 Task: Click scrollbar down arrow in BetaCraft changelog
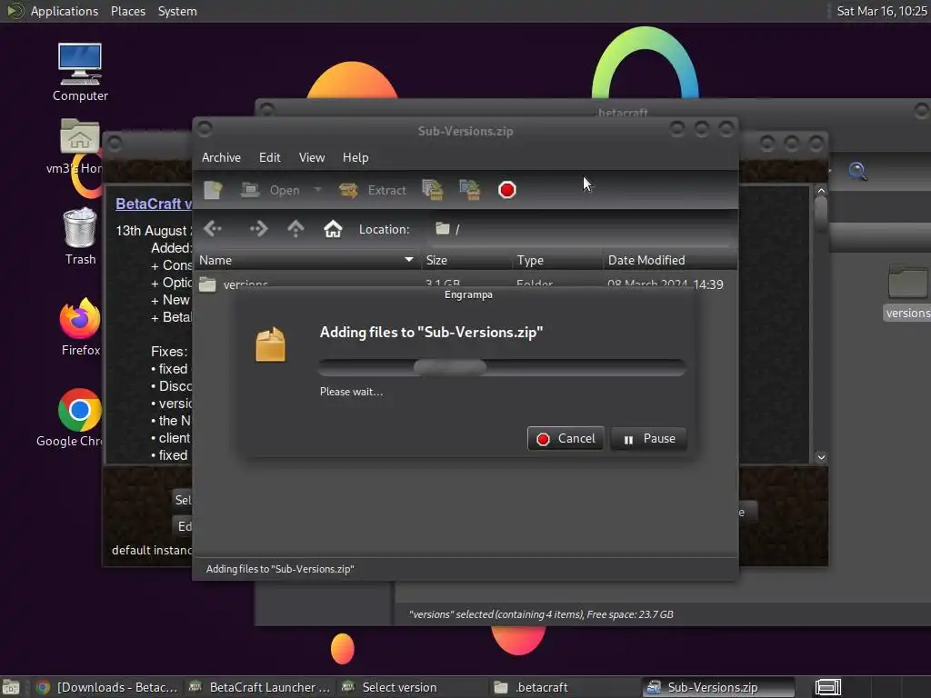pos(821,457)
